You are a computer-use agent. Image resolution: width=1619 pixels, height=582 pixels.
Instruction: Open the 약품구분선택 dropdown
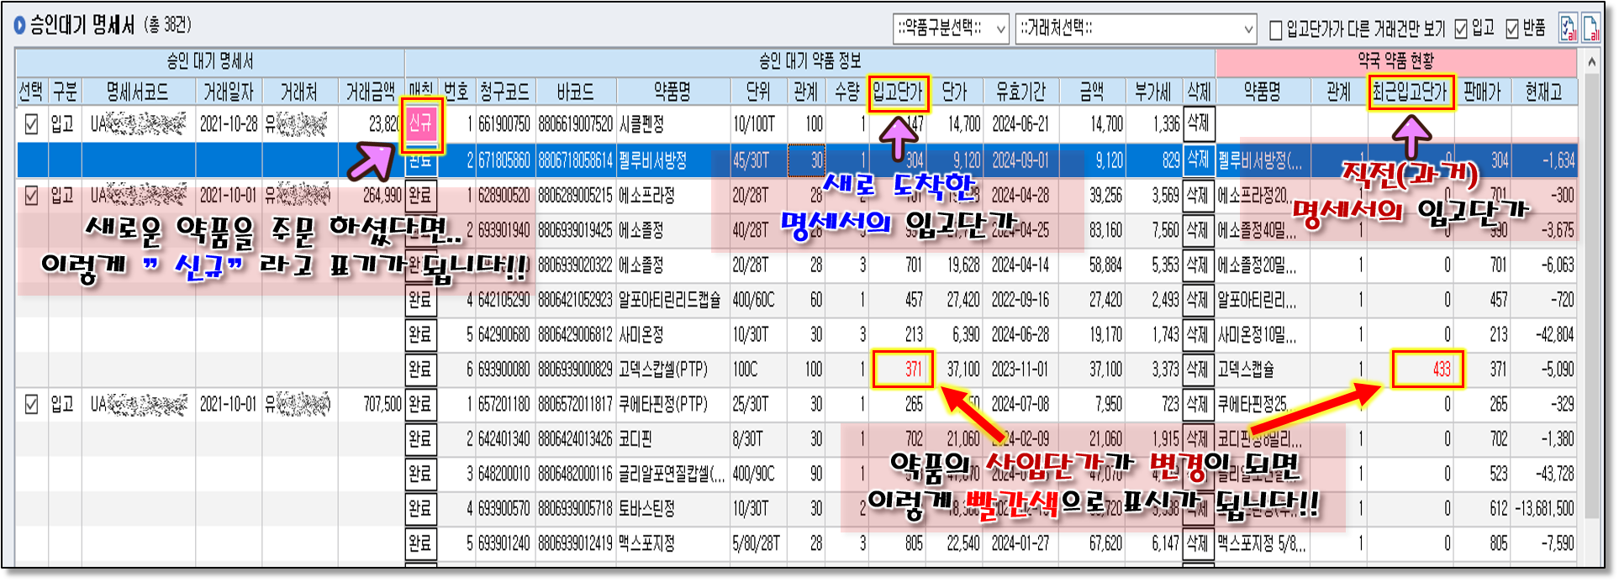(950, 29)
